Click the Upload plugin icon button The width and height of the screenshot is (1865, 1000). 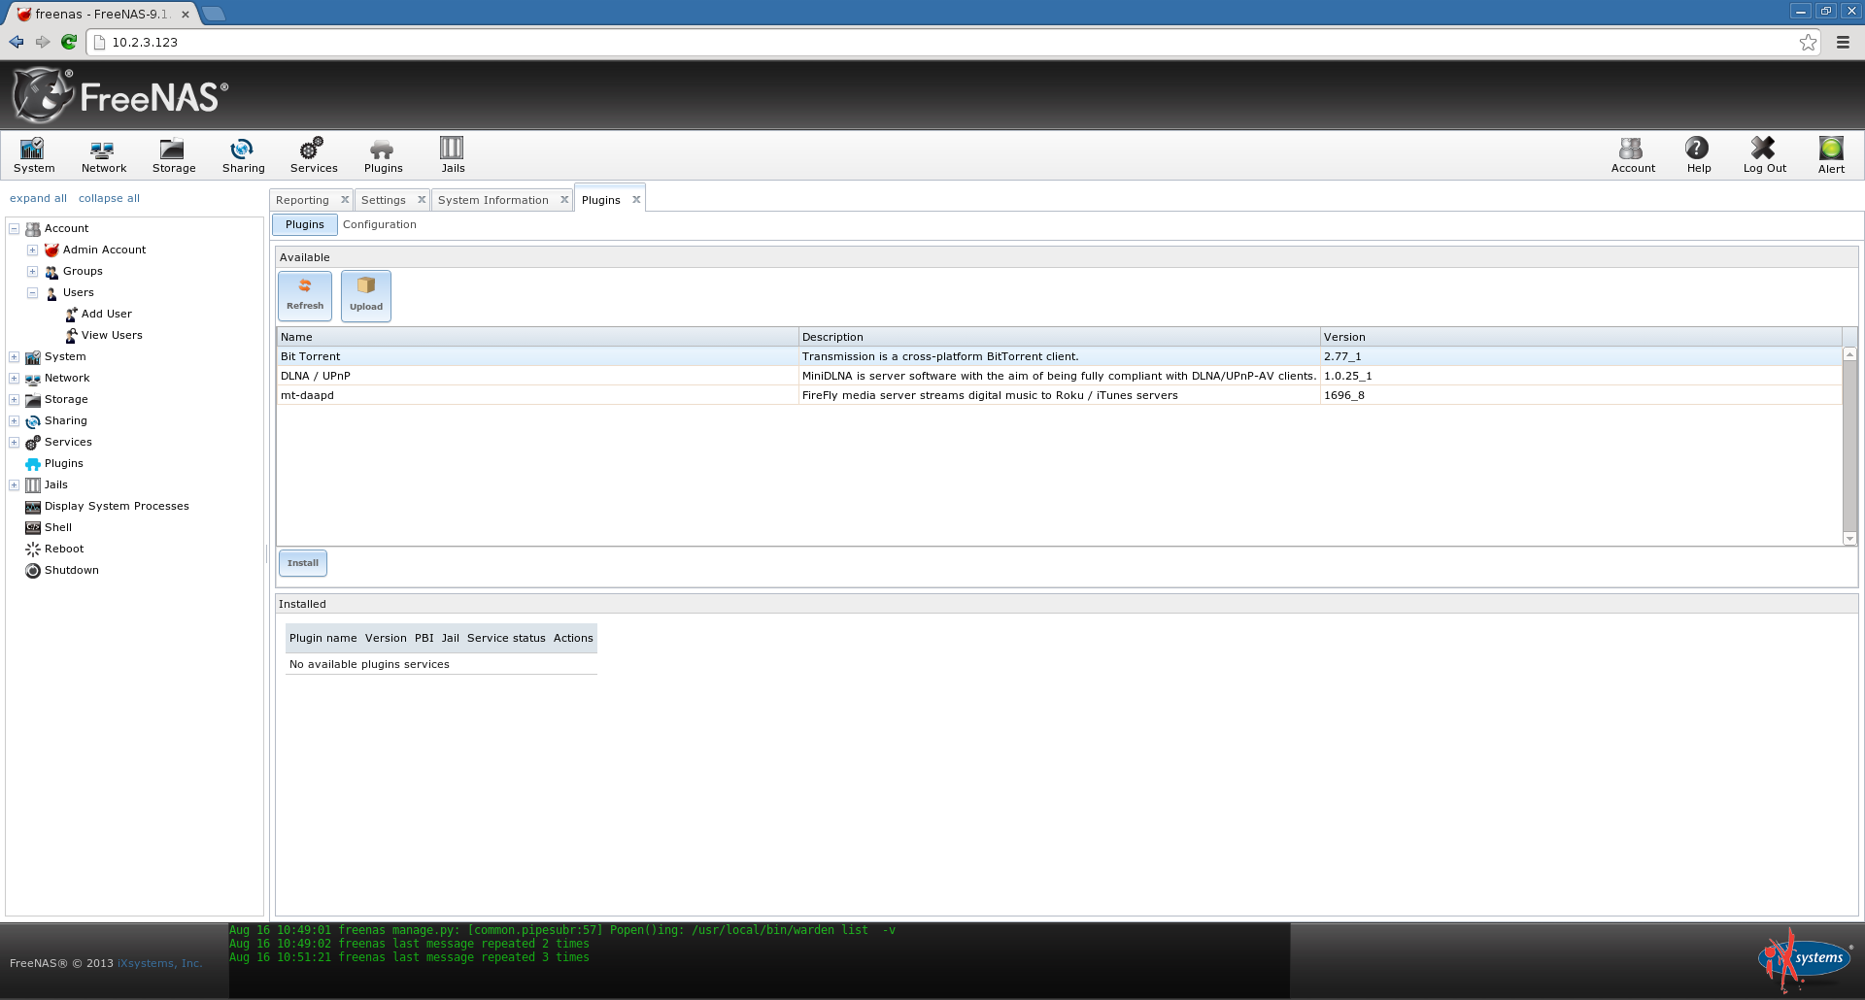click(x=366, y=295)
